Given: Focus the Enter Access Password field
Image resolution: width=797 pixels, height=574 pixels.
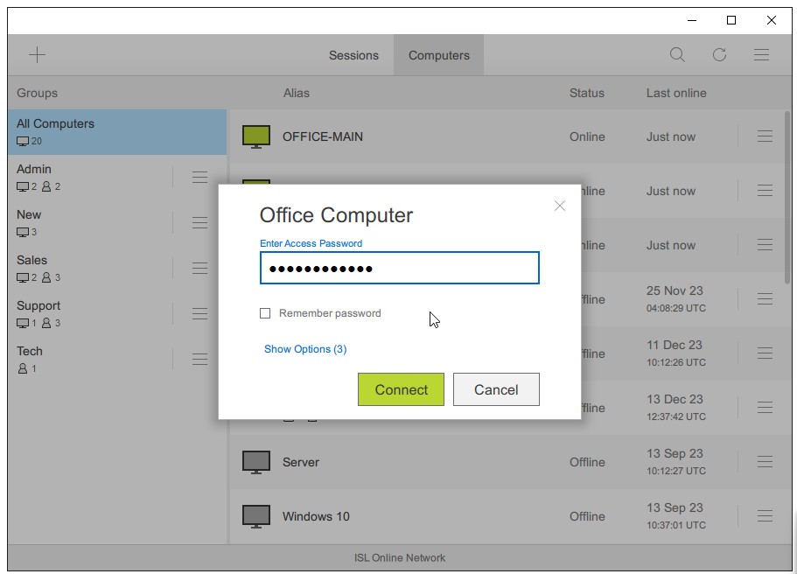Looking at the screenshot, I should (399, 269).
